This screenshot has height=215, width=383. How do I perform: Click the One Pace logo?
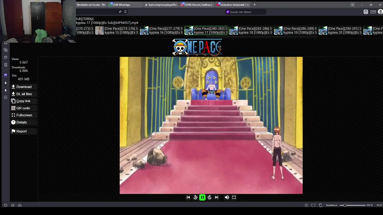(x=197, y=47)
